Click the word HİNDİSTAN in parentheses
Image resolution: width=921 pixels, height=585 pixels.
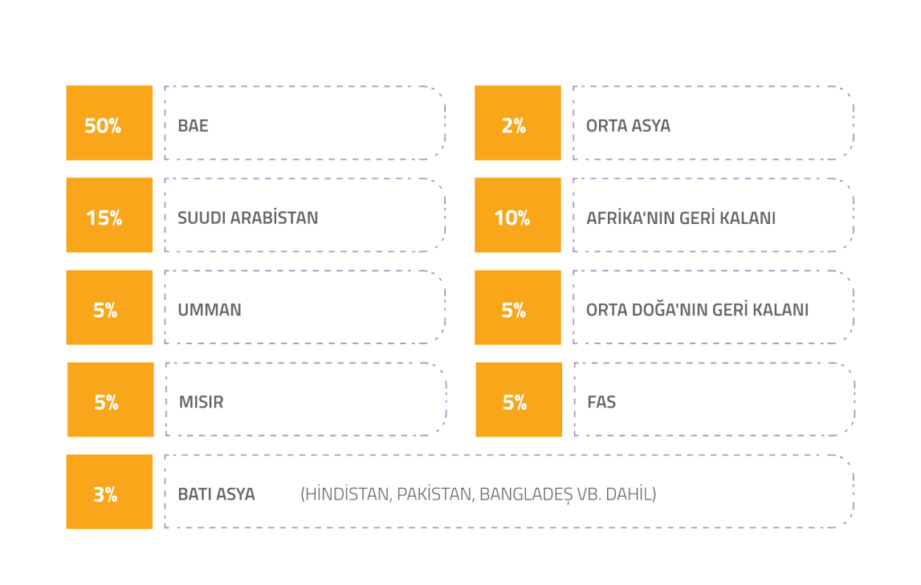347,494
